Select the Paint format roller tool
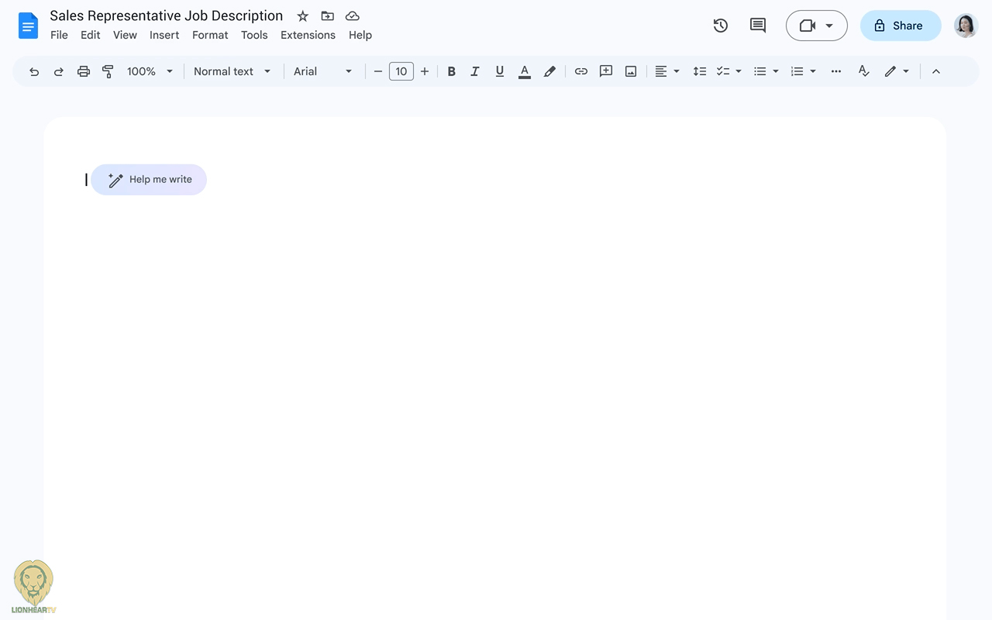Screen dimensions: 992x620 pyautogui.click(x=108, y=71)
